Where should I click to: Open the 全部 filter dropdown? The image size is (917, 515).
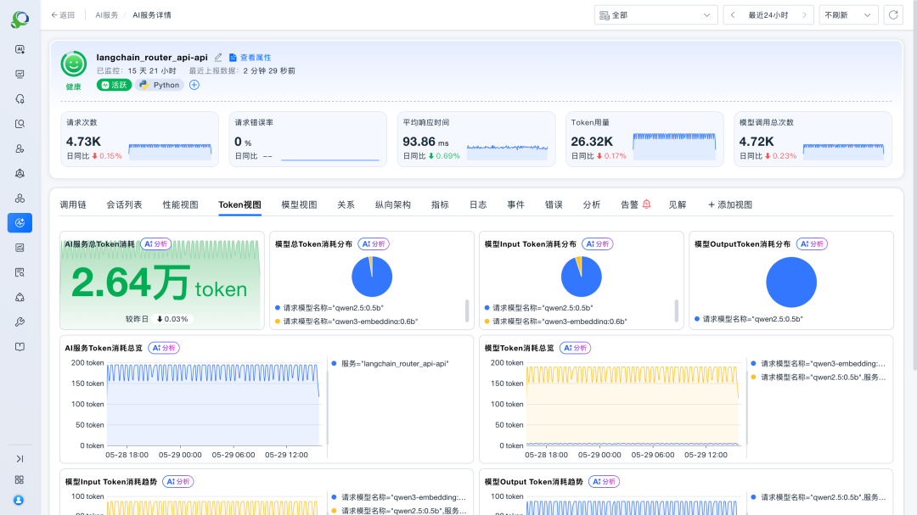click(655, 15)
